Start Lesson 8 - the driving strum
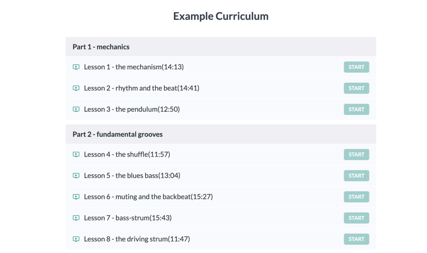This screenshot has height=253, width=427. [x=356, y=239]
